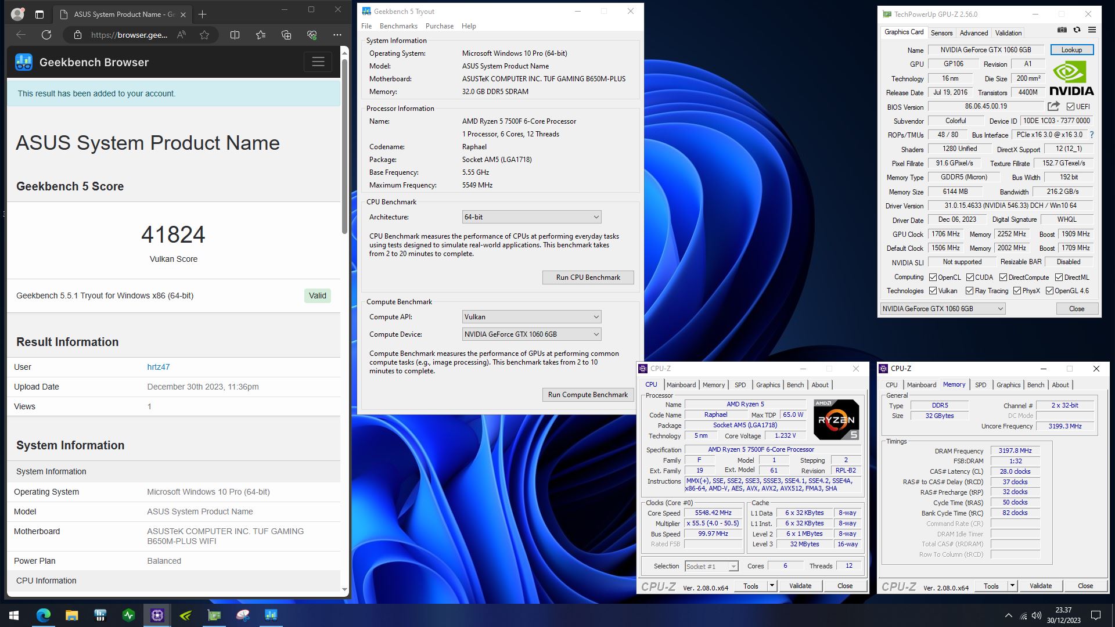This screenshot has height=627, width=1115.
Task: Open the Mainboard tab in left CPU-Z window
Action: [681, 385]
